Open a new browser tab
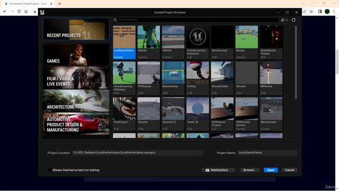 (59, 4)
